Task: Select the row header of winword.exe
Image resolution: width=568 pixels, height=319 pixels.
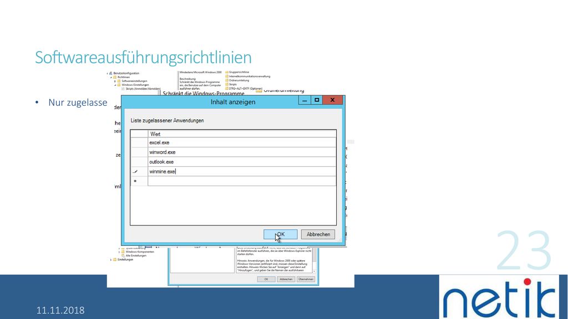Action: point(139,152)
